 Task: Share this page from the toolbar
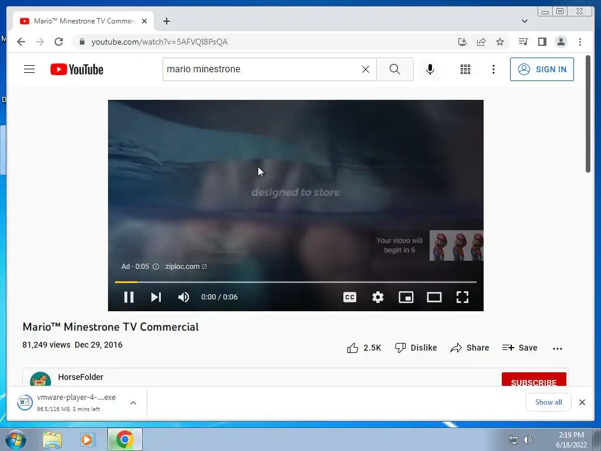tap(481, 42)
